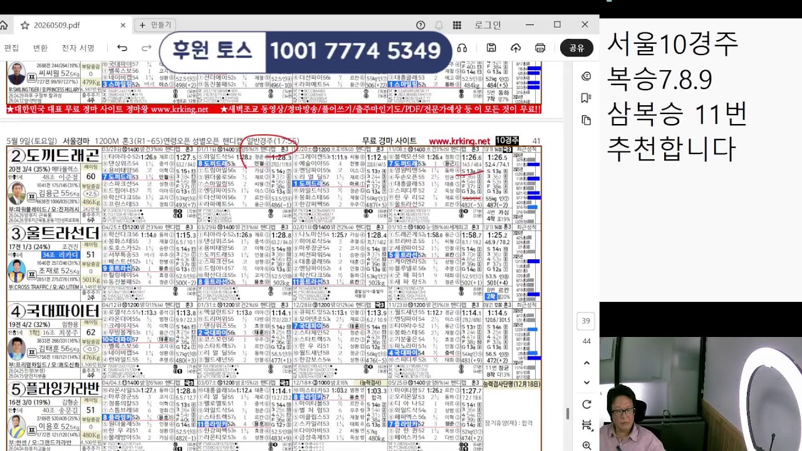Edit the current page number 39 field

[x=586, y=321]
